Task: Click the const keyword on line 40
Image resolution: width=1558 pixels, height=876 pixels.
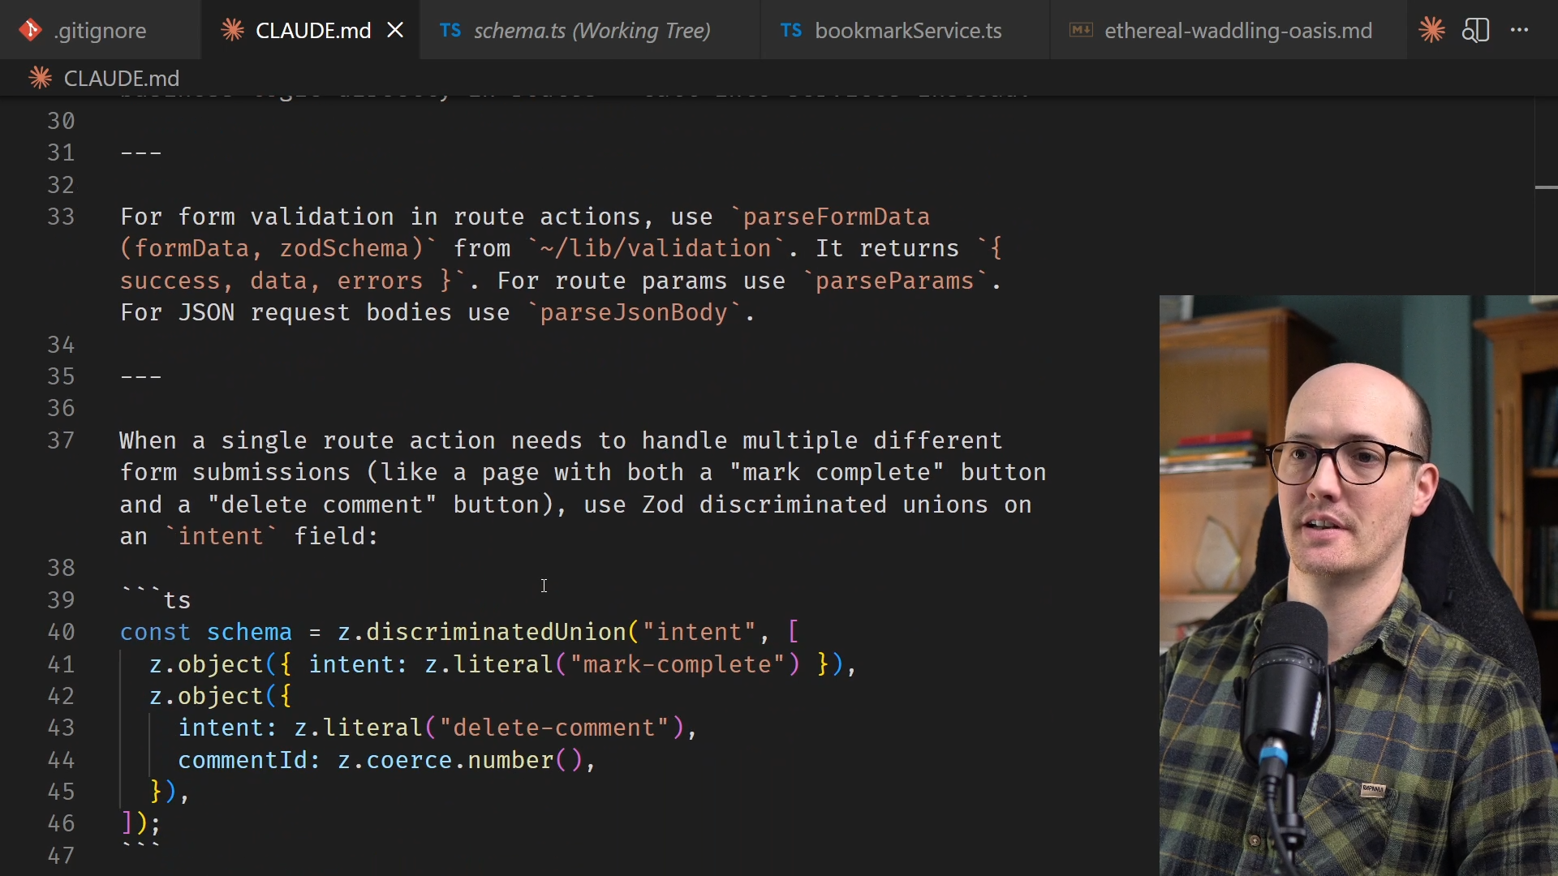Action: pos(155,632)
